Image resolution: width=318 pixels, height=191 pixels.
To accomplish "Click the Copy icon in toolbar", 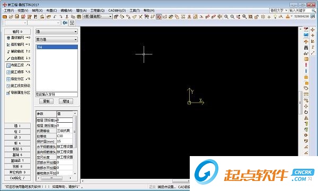I will [x=73, y=17].
